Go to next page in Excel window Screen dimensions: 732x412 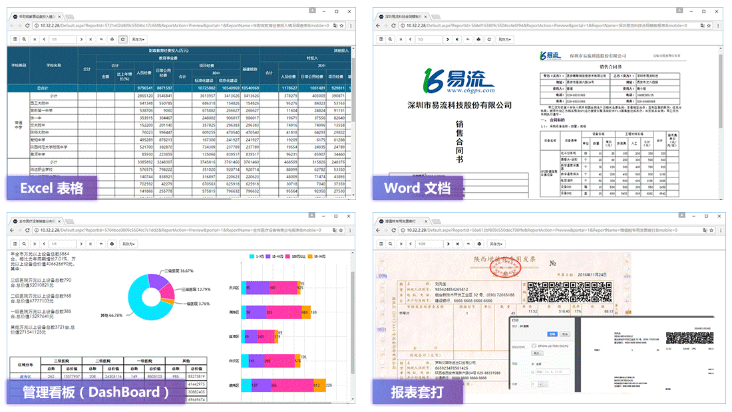pyautogui.click(x=81, y=40)
